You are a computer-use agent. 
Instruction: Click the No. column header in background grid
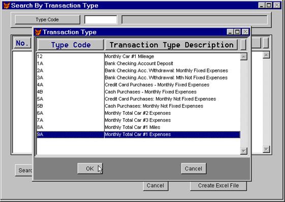click(22, 43)
